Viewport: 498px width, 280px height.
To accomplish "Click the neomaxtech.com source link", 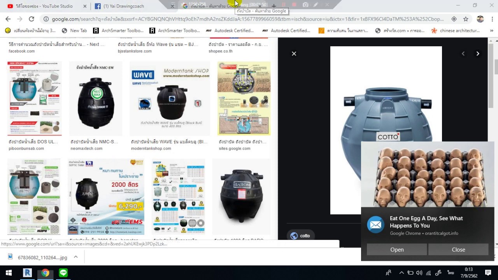I will 86,148.
